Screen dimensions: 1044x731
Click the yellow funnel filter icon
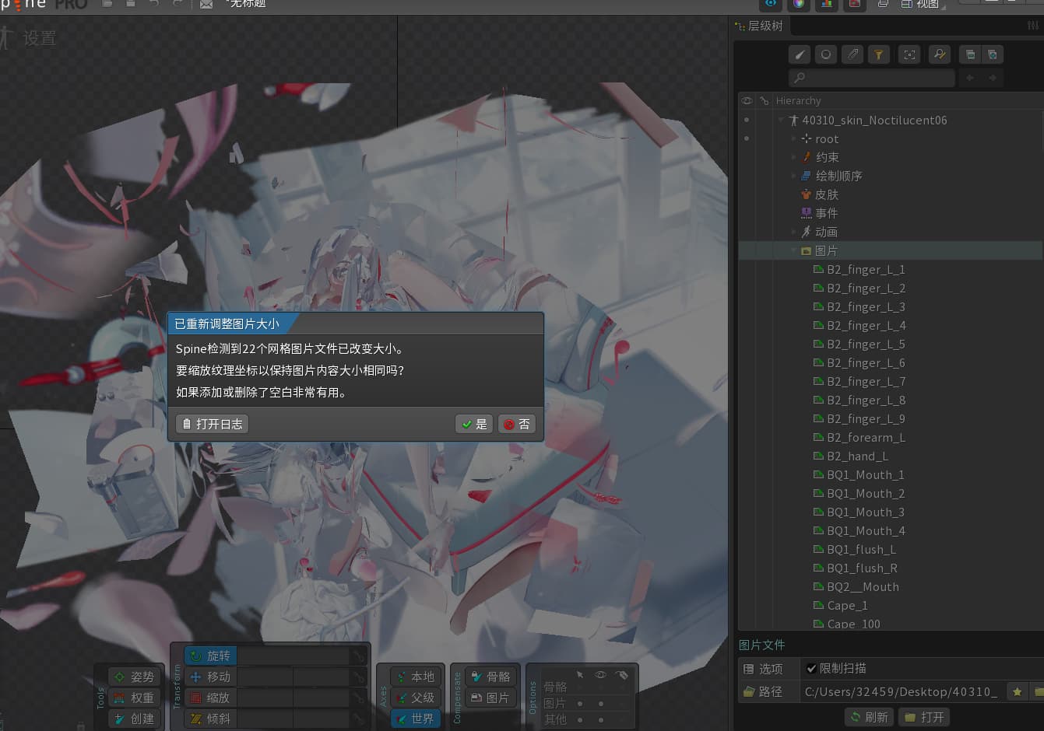[879, 54]
